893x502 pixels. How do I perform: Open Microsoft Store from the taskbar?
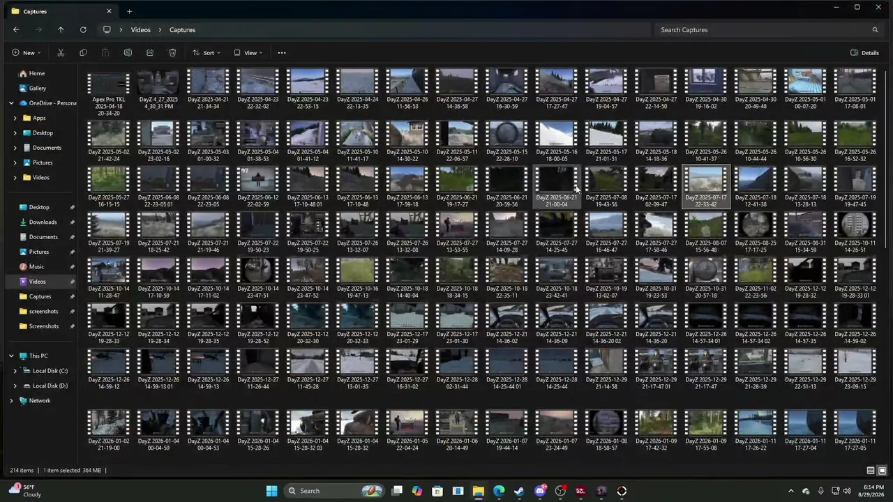coord(437,491)
